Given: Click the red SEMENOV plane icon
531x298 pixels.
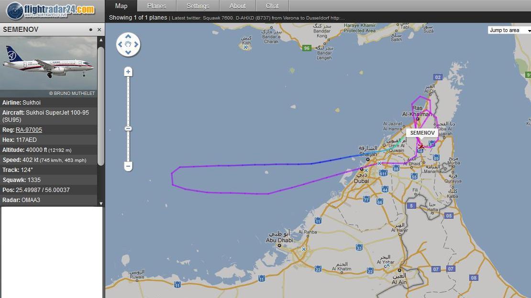Looking at the screenshot, I should point(421,146).
